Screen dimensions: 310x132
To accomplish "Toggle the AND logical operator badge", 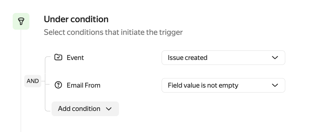I will [33, 81].
